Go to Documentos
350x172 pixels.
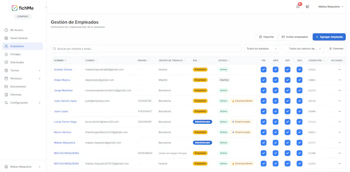(23, 87)
